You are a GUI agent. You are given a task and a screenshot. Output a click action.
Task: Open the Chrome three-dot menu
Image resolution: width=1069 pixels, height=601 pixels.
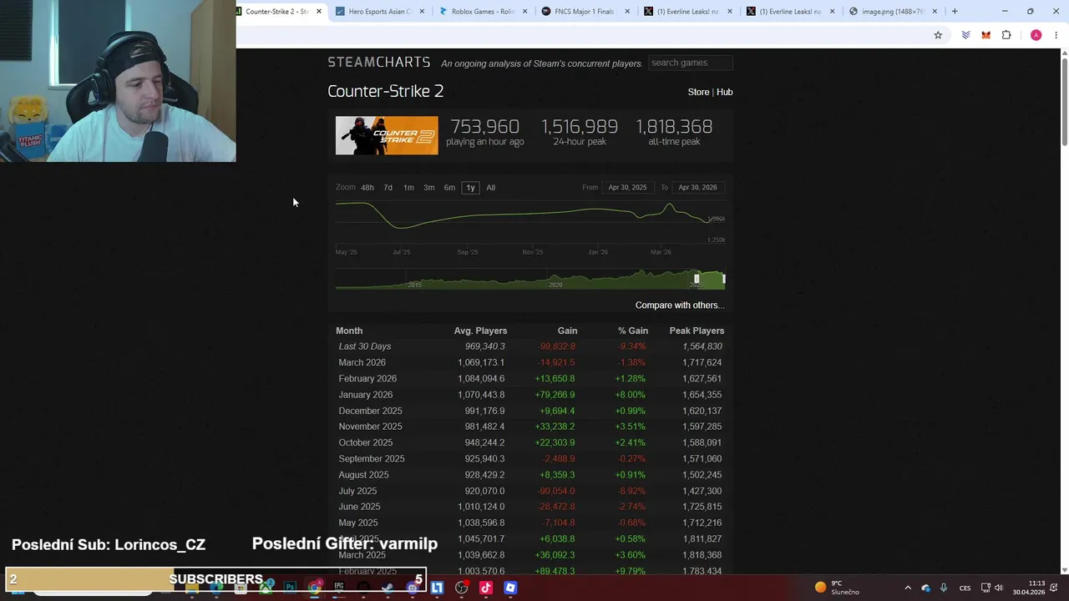point(1056,35)
